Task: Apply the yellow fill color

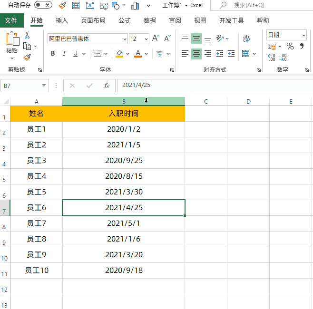Action: click(x=119, y=53)
